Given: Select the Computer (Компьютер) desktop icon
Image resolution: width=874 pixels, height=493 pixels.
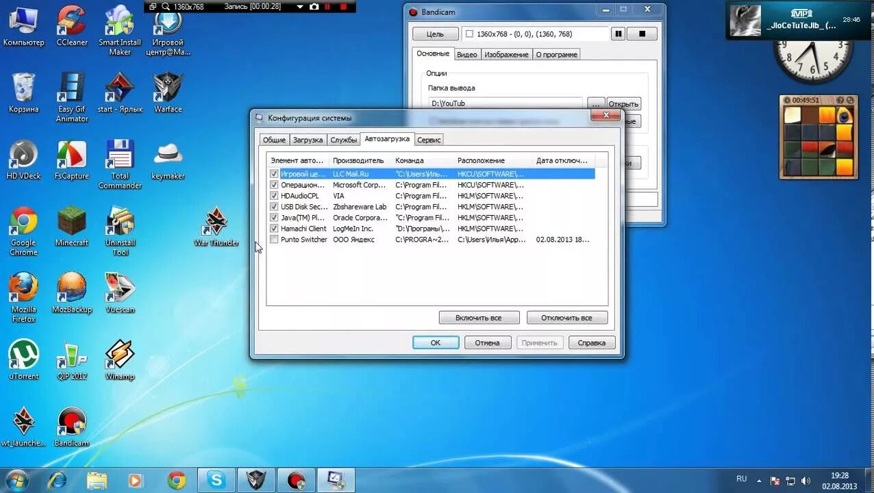Looking at the screenshot, I should pyautogui.click(x=23, y=27).
